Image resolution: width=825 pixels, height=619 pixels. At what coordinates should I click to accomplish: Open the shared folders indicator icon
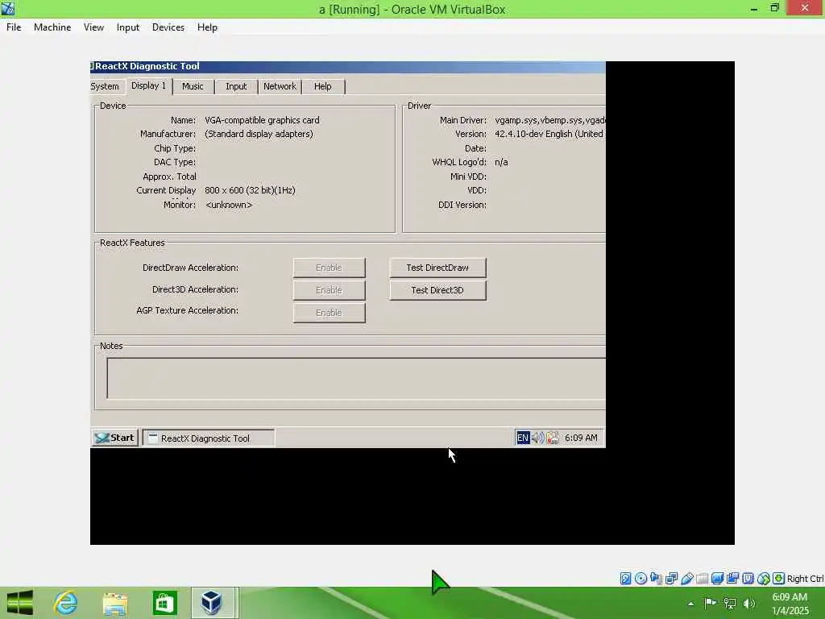[702, 579]
